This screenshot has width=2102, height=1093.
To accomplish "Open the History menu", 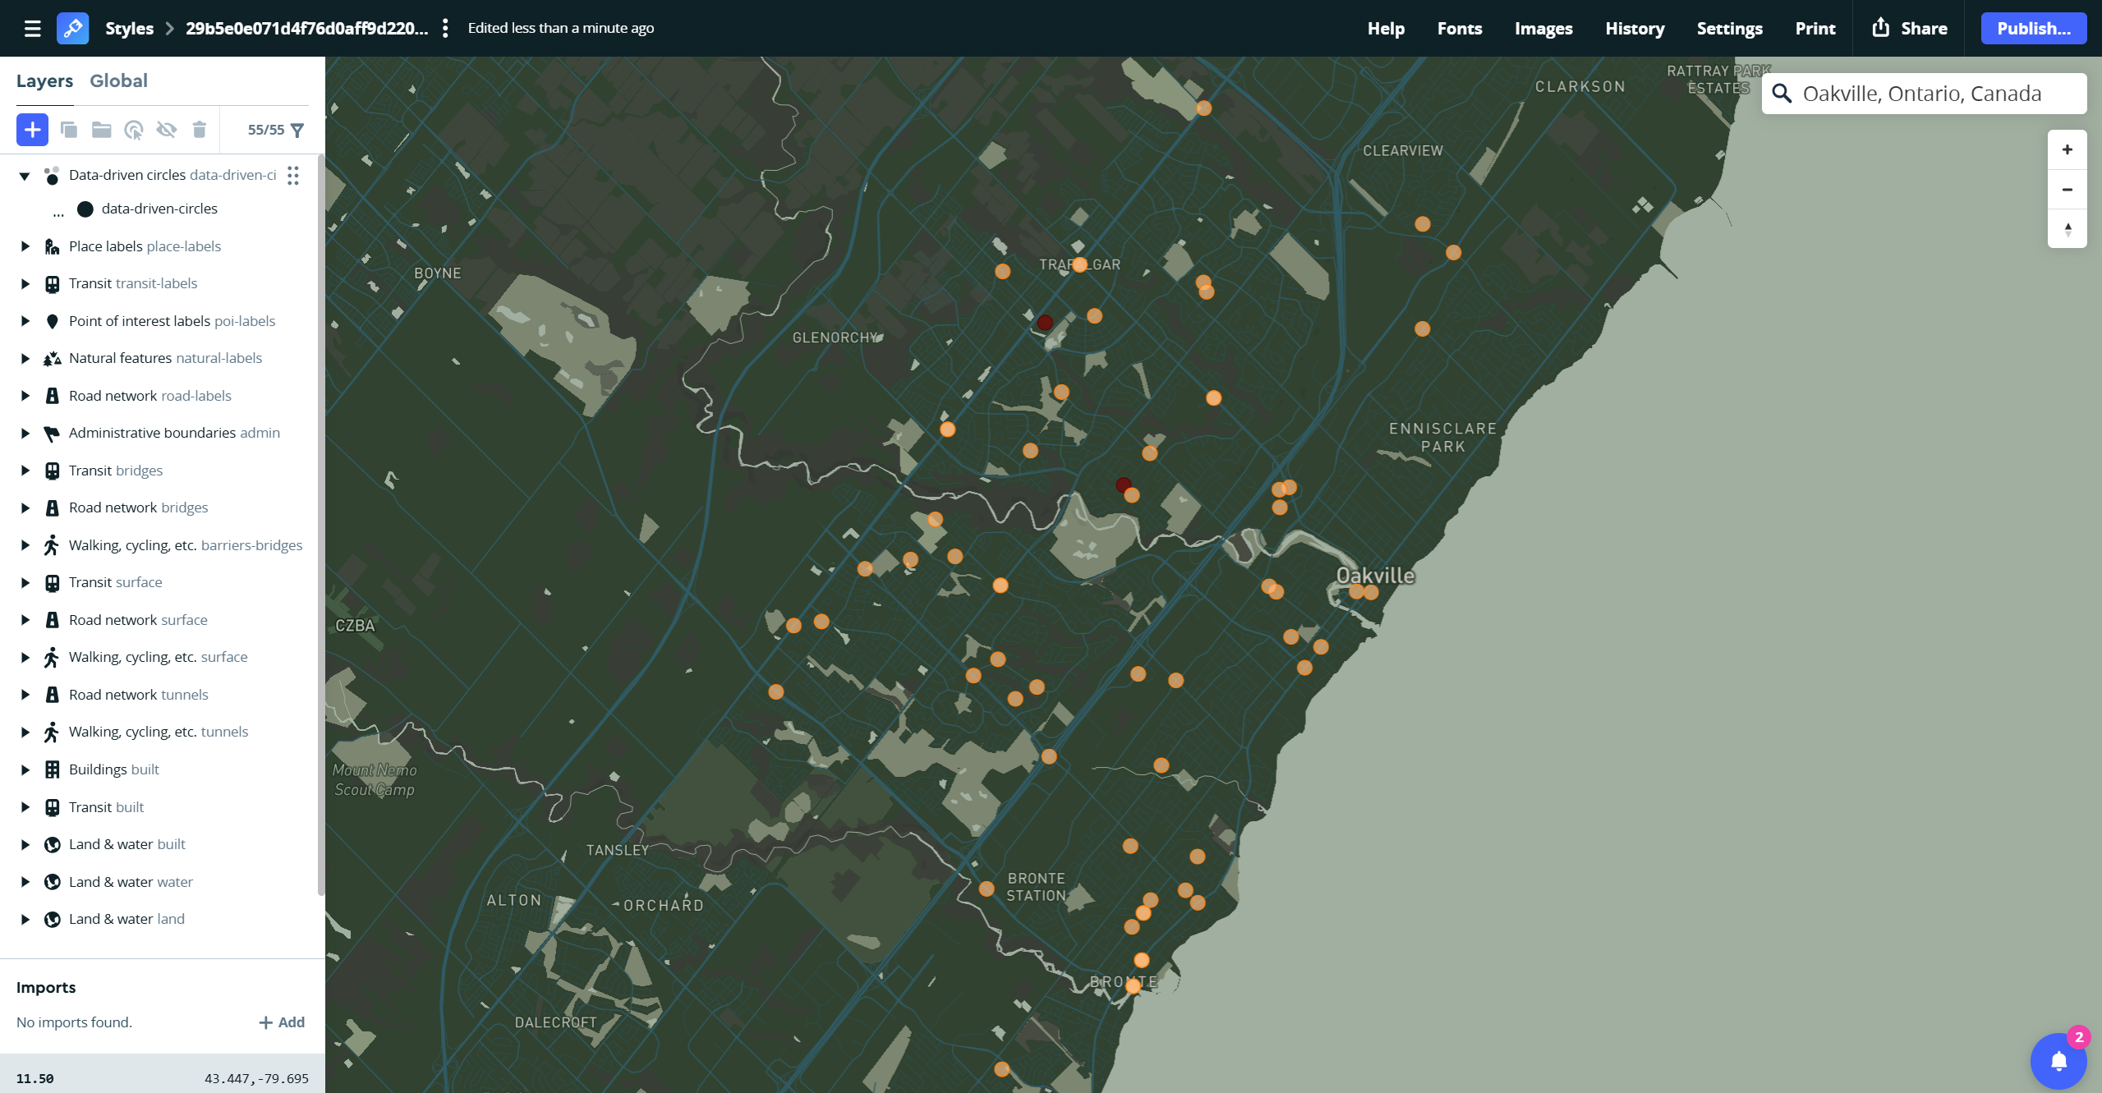I will click(x=1634, y=28).
